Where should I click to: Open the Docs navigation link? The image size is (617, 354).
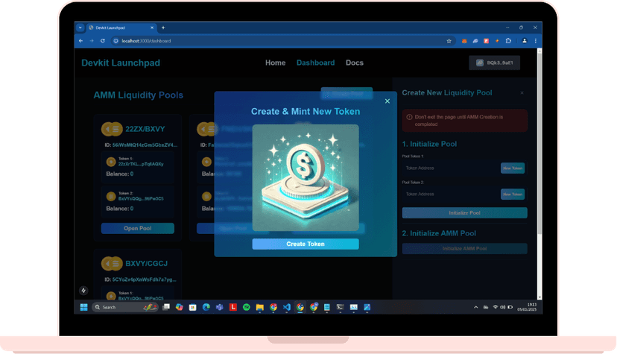click(355, 63)
